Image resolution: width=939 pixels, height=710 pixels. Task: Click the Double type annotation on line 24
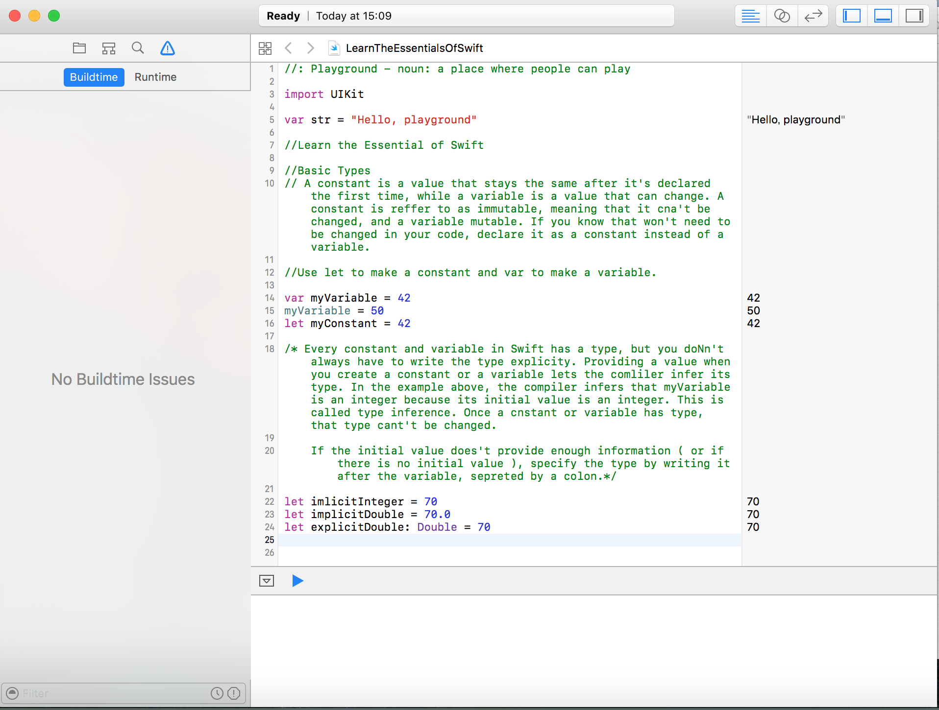[437, 527]
